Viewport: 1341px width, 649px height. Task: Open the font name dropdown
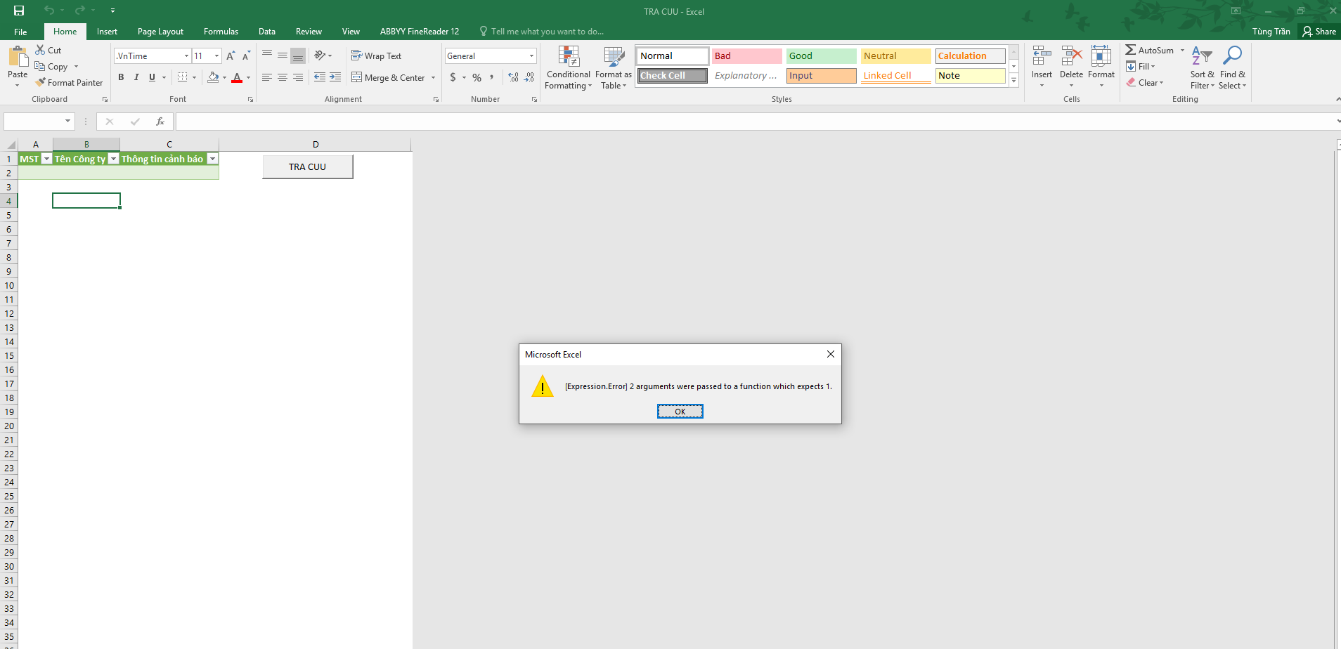(186, 56)
